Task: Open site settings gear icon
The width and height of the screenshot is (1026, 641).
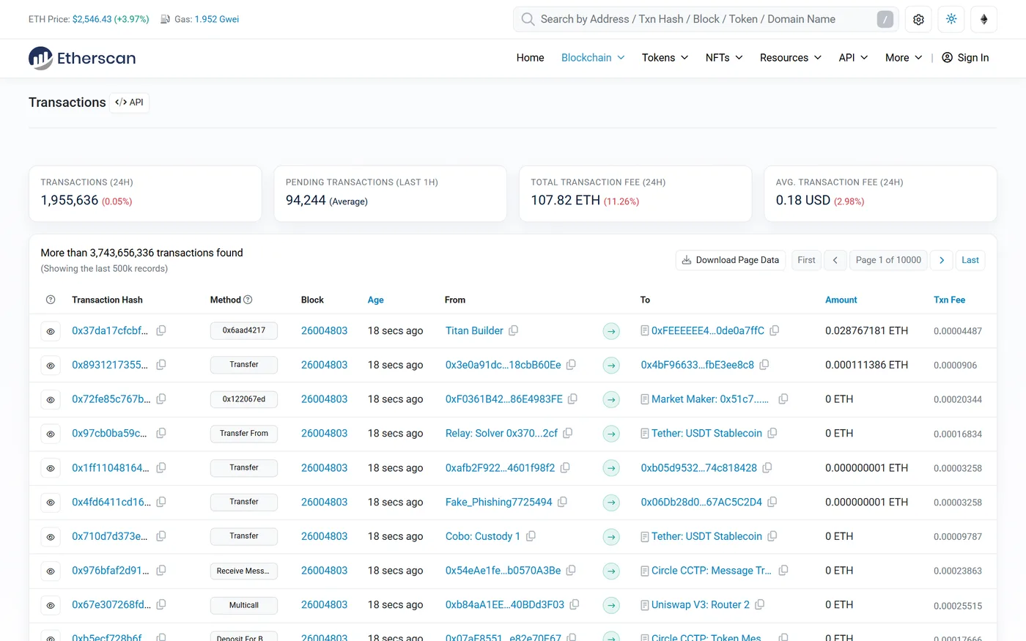Action: tap(918, 20)
